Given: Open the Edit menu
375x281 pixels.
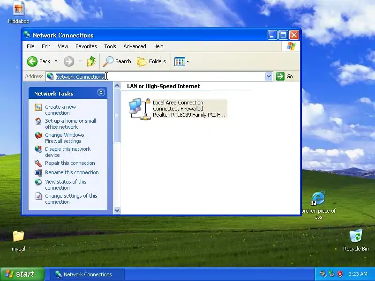Looking at the screenshot, I should (x=46, y=46).
